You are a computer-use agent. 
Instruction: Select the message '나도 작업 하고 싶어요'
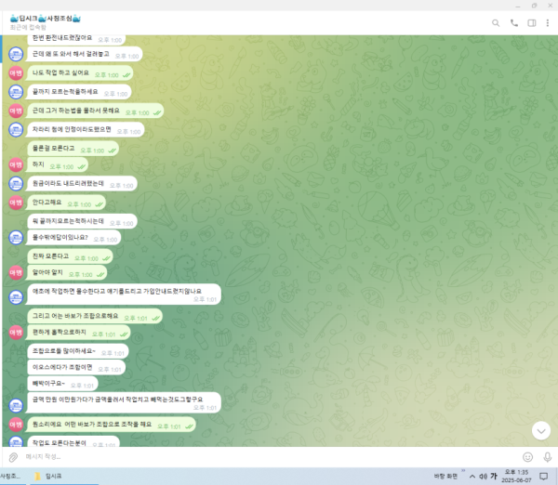click(x=80, y=73)
